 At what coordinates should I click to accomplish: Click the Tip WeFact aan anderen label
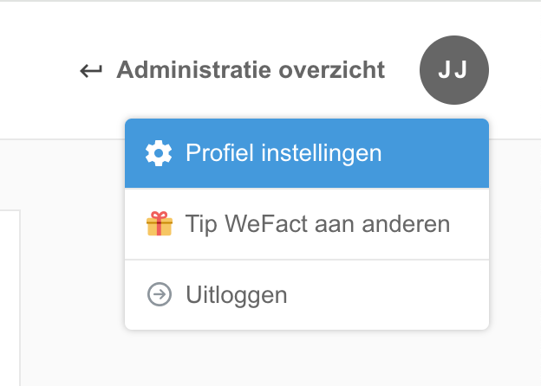click(317, 224)
